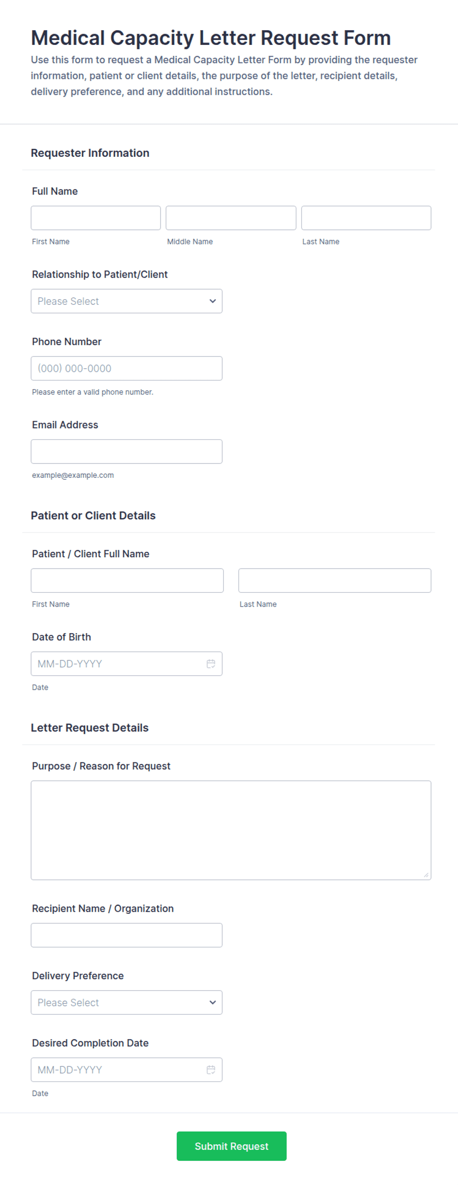Select the patient First Name field
Image resolution: width=458 pixels, height=1185 pixels.
point(127,580)
